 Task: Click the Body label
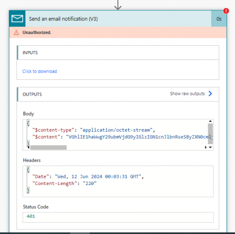28,114
